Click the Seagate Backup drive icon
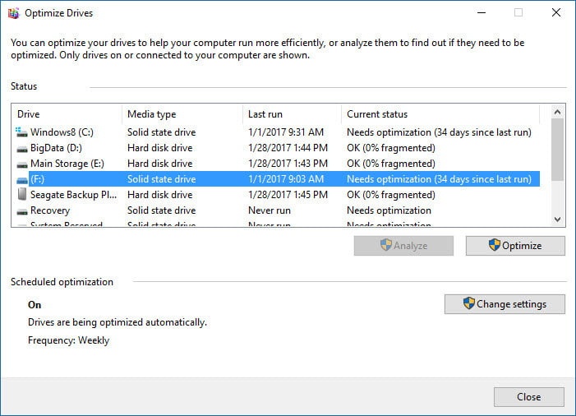Viewport: 576px width, 416px height. (21, 195)
